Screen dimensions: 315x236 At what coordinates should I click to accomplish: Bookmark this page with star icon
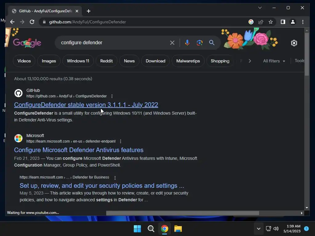click(x=271, y=22)
